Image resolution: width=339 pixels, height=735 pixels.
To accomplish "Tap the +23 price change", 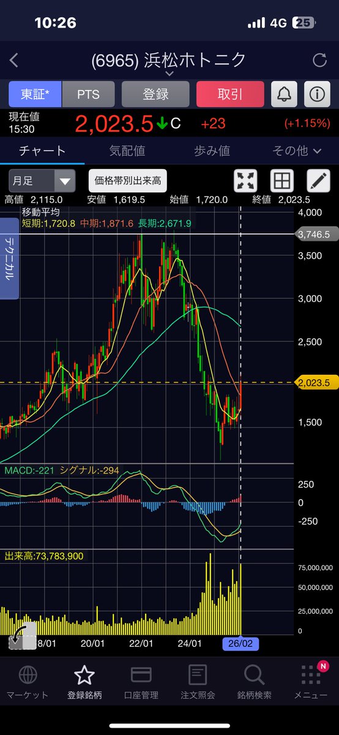I will [213, 124].
